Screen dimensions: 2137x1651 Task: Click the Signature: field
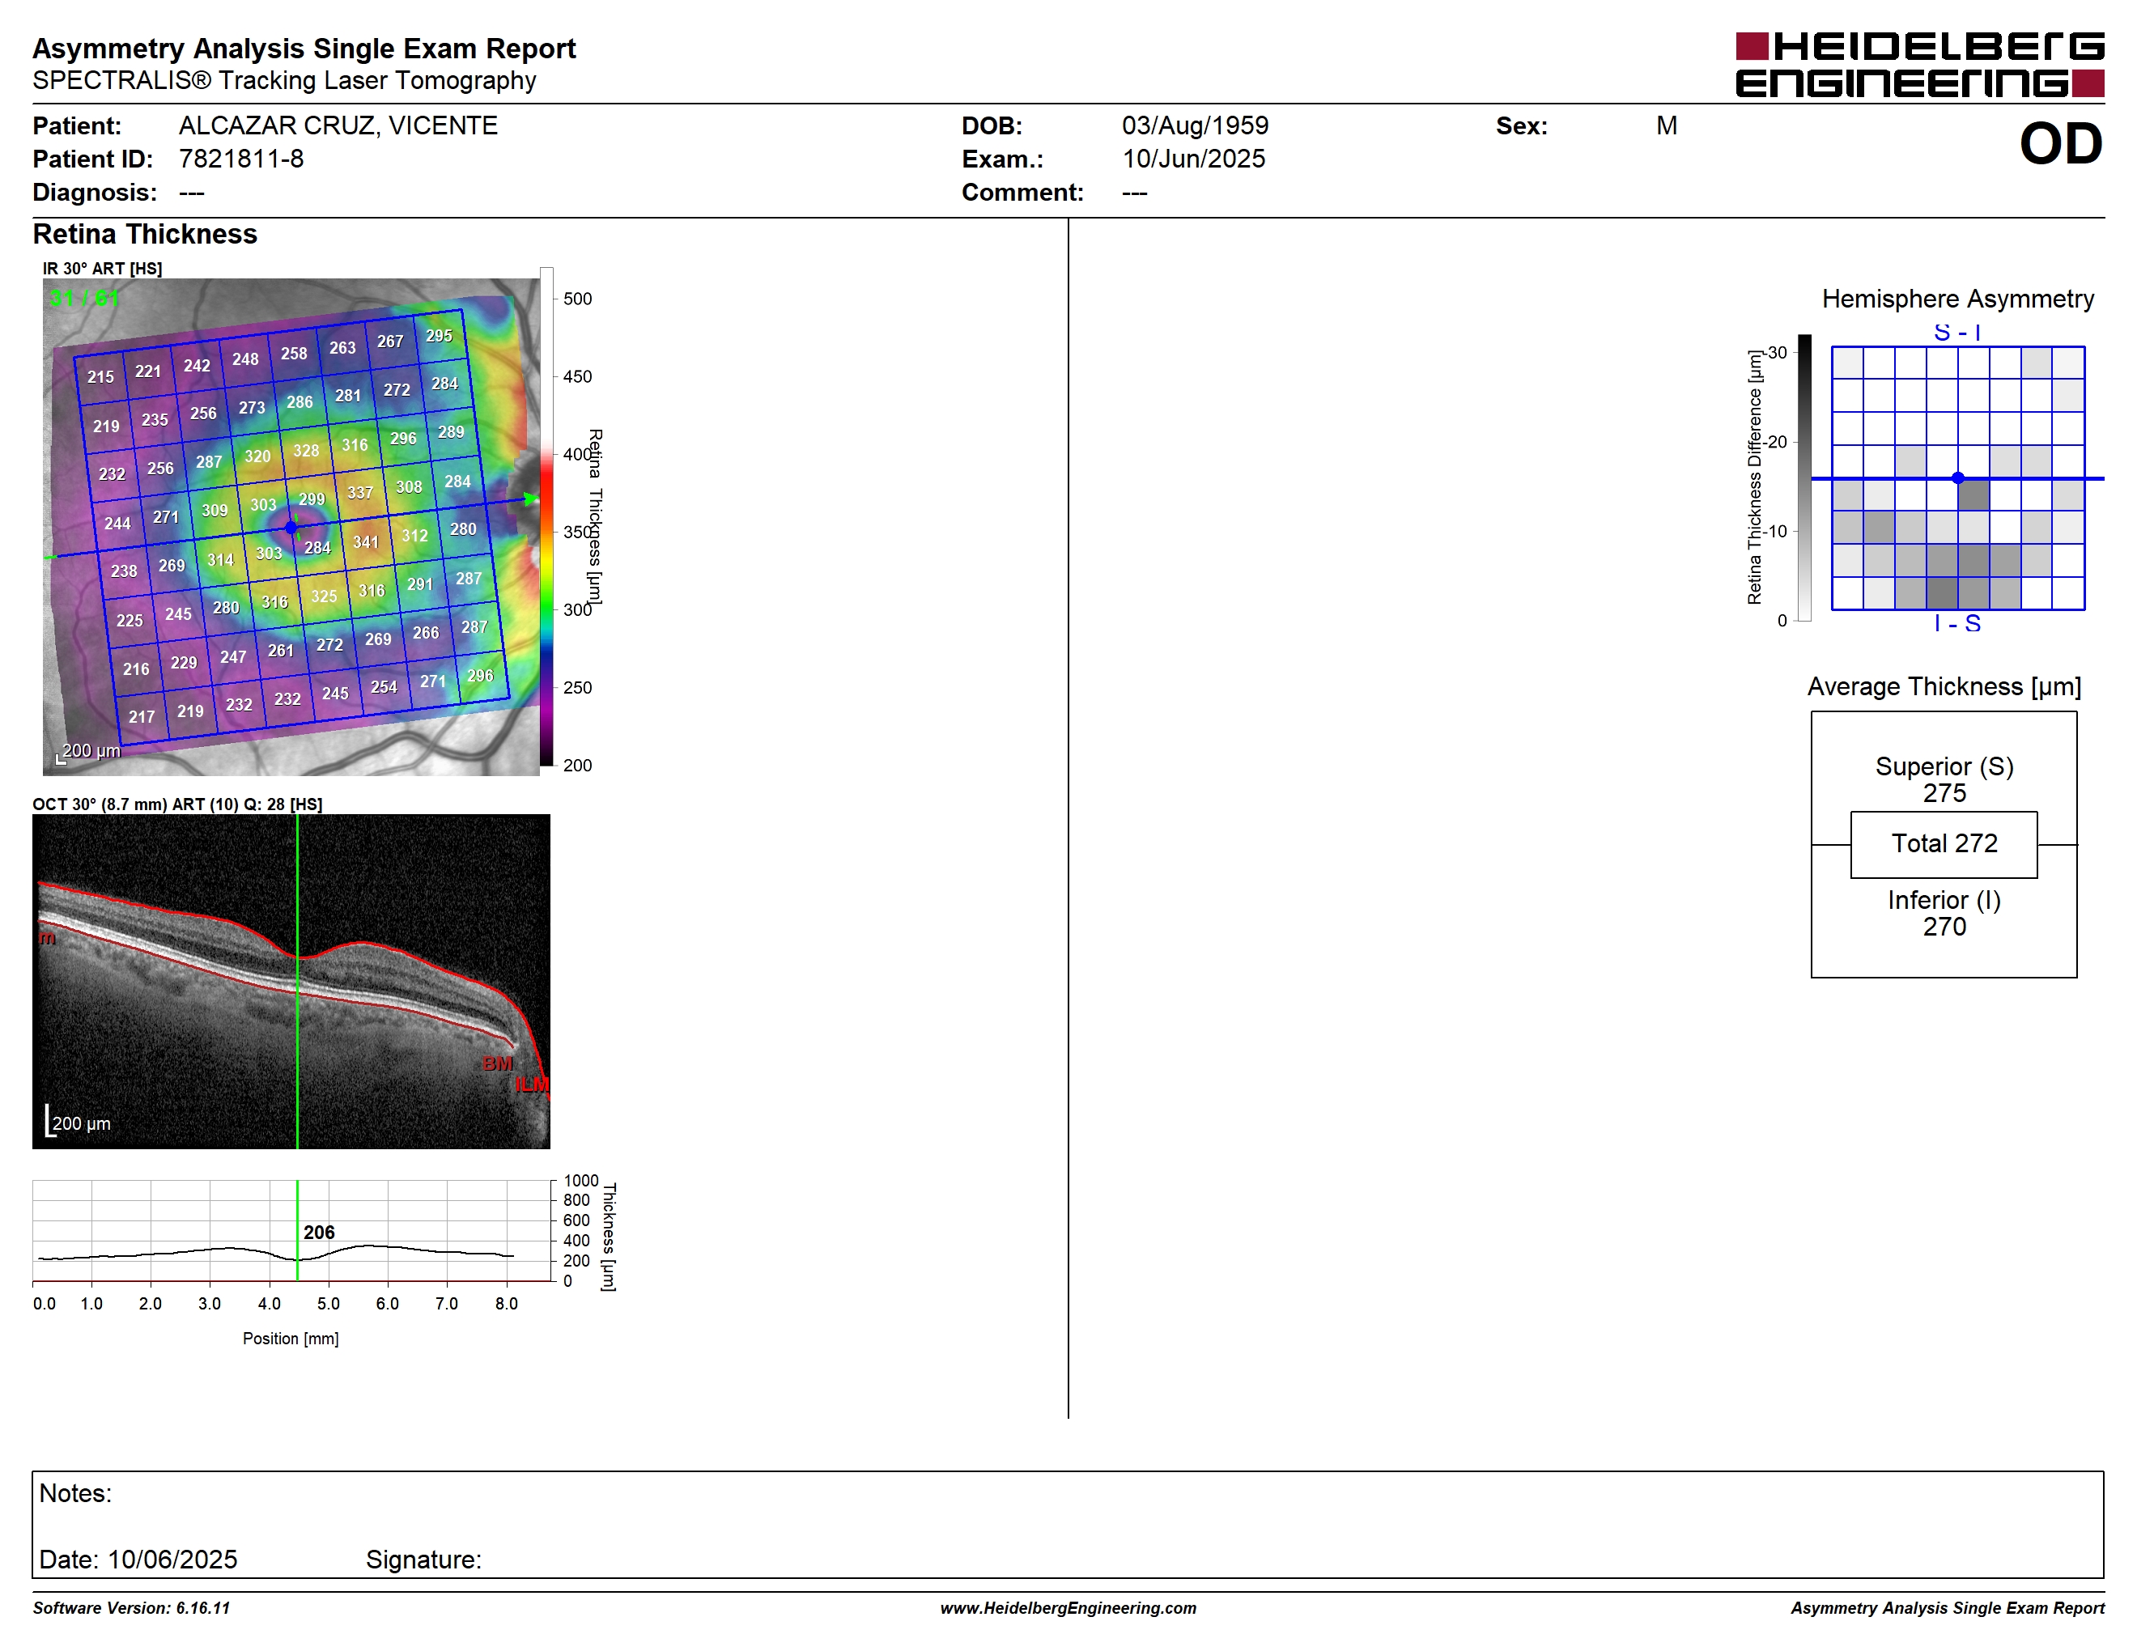tap(423, 1559)
